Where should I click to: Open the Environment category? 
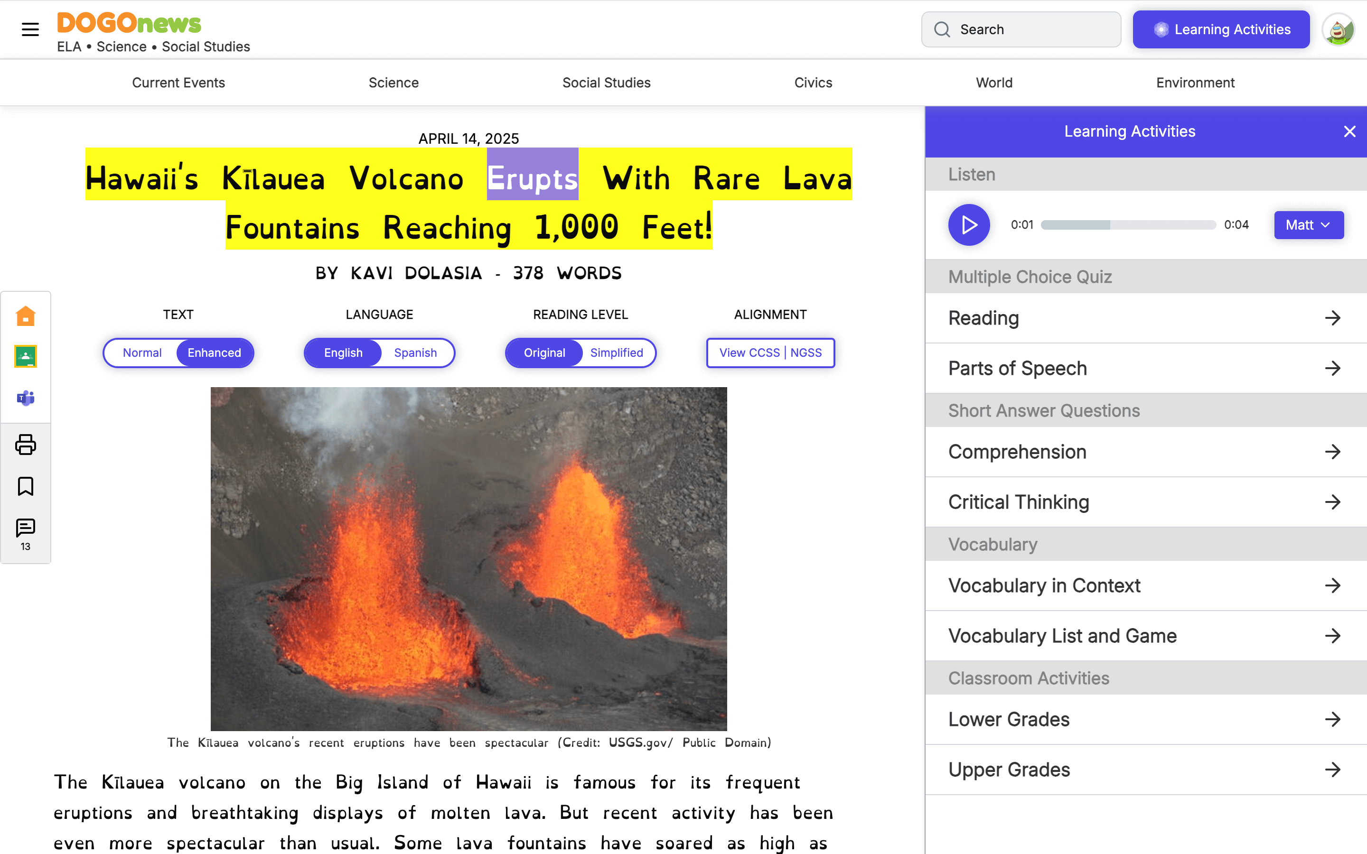(x=1195, y=83)
